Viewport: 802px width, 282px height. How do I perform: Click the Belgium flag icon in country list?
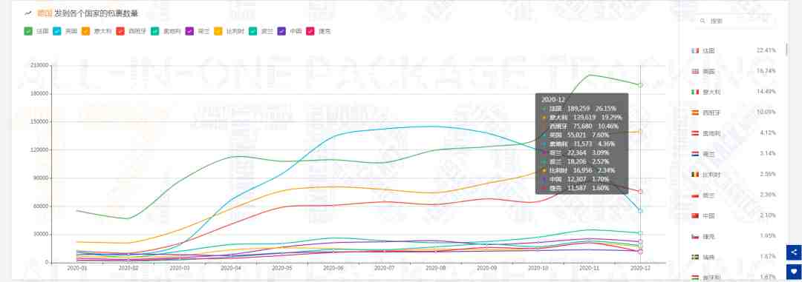pyautogui.click(x=694, y=175)
